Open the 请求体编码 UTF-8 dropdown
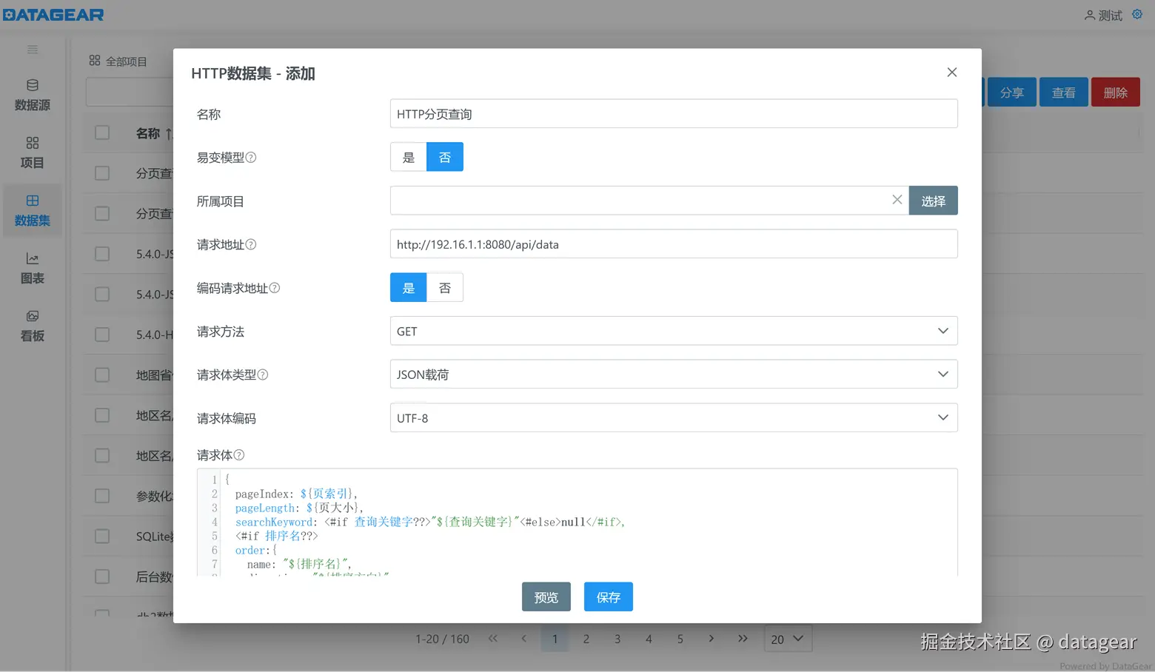Screen dimensions: 1155x672 pos(674,417)
